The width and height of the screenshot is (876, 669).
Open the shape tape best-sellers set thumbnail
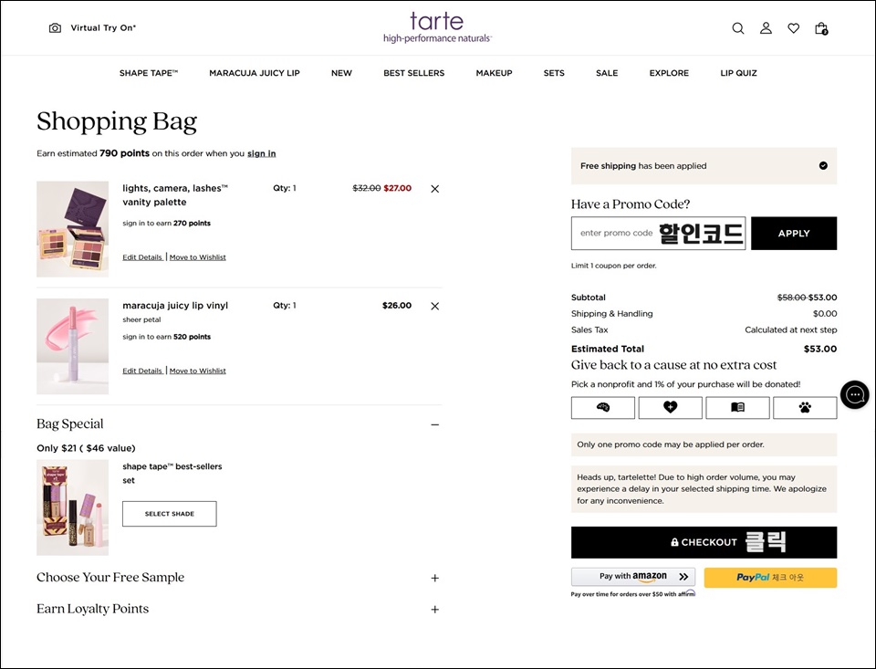coord(73,507)
